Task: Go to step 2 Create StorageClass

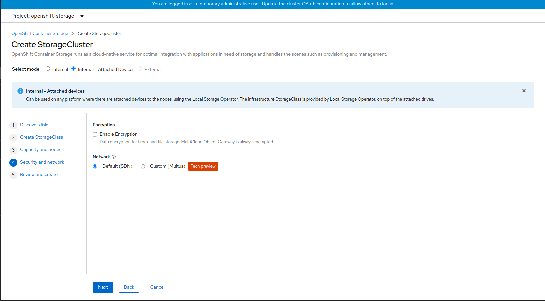Action: point(41,137)
